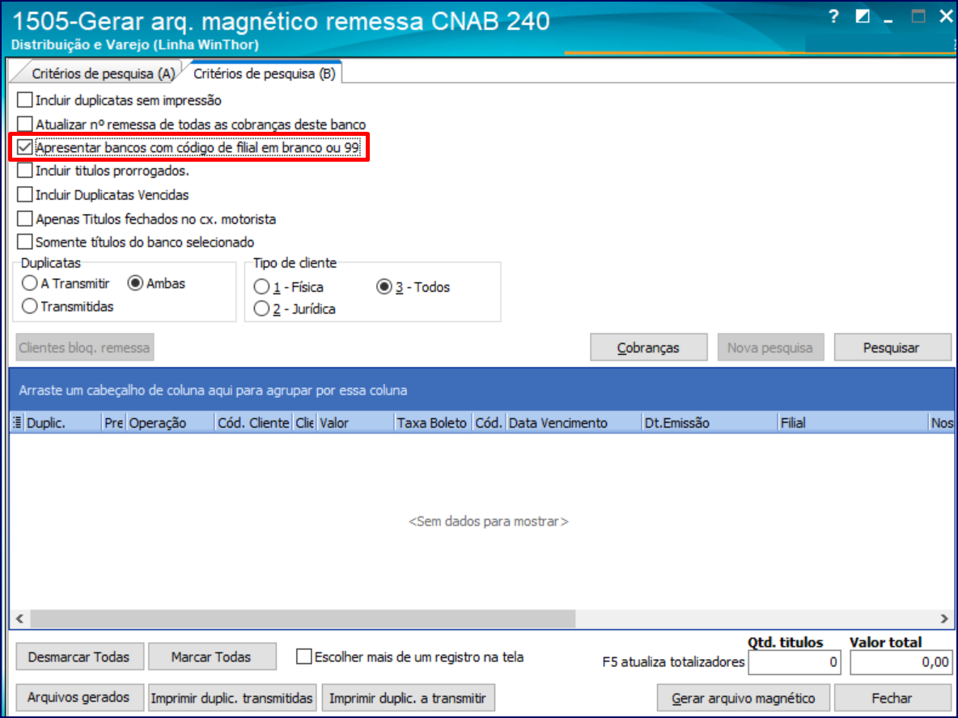Open the grid column chooser icon

tap(17, 423)
